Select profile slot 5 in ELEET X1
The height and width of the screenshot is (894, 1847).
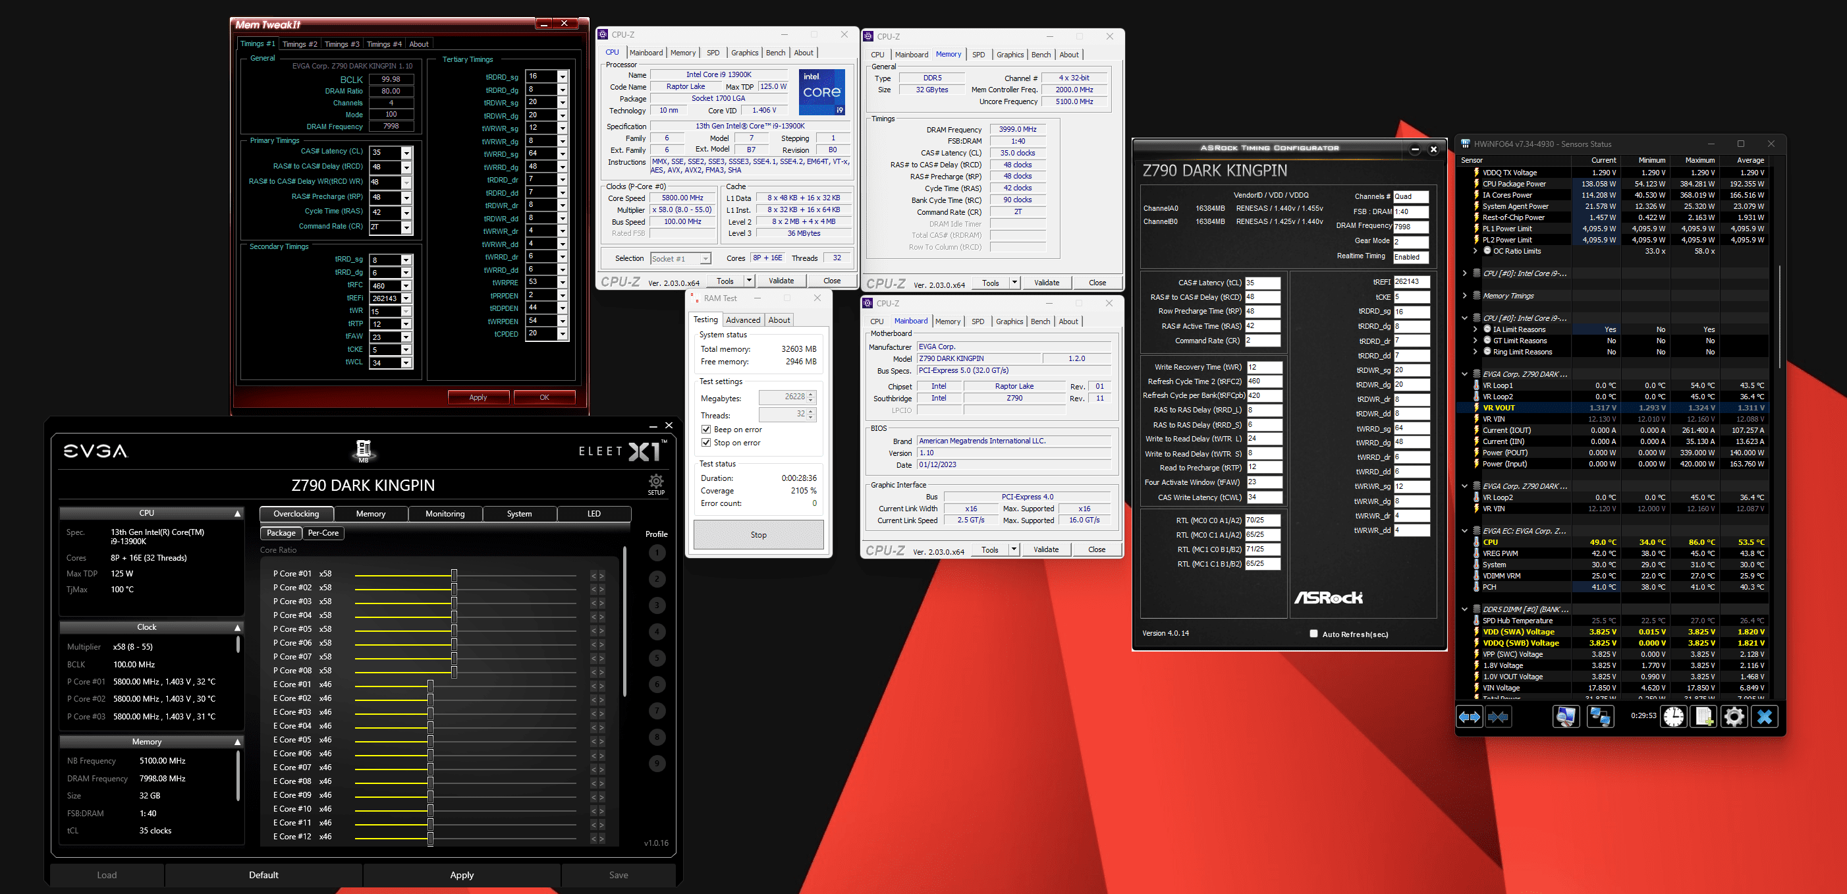[657, 658]
